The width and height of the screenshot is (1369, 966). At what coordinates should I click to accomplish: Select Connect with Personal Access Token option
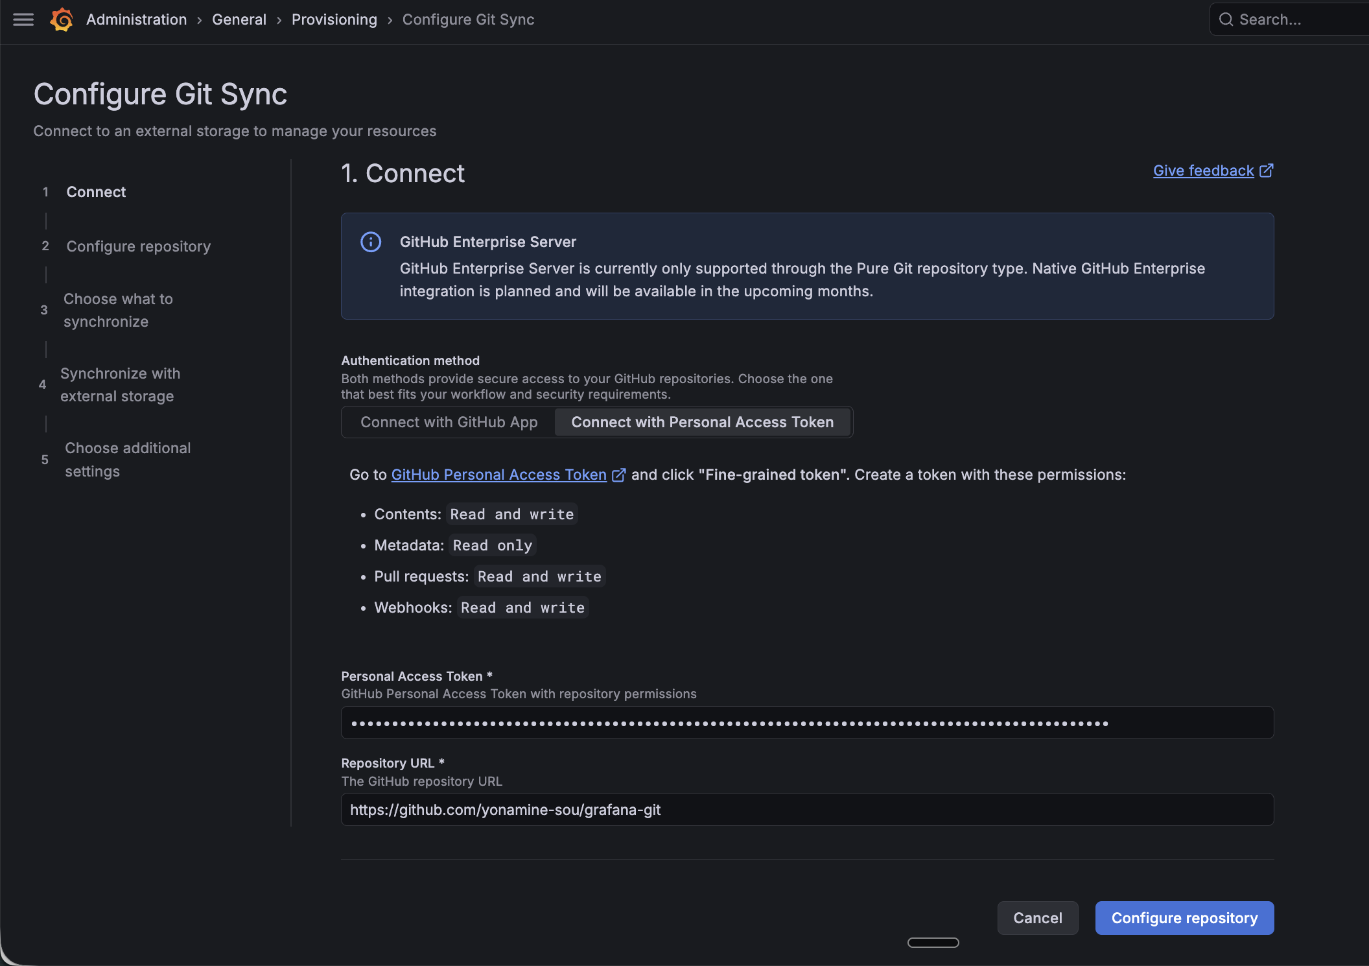tap(702, 422)
